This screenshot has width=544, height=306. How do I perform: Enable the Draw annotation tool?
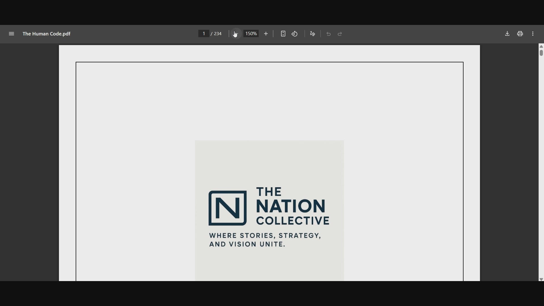[x=313, y=34]
